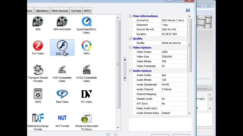Click the Channel Mapping value field

point(174,94)
